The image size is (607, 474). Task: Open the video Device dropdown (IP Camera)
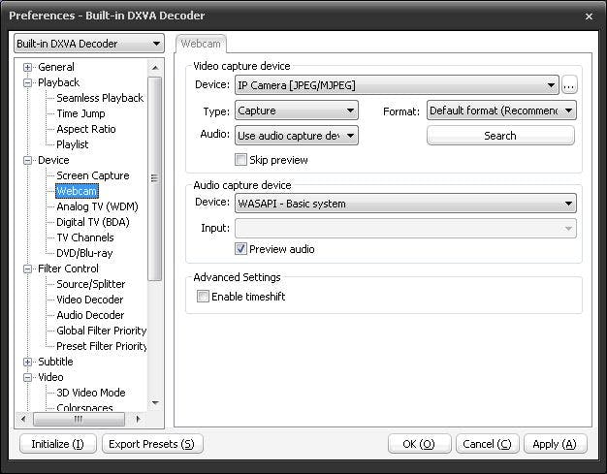click(397, 84)
